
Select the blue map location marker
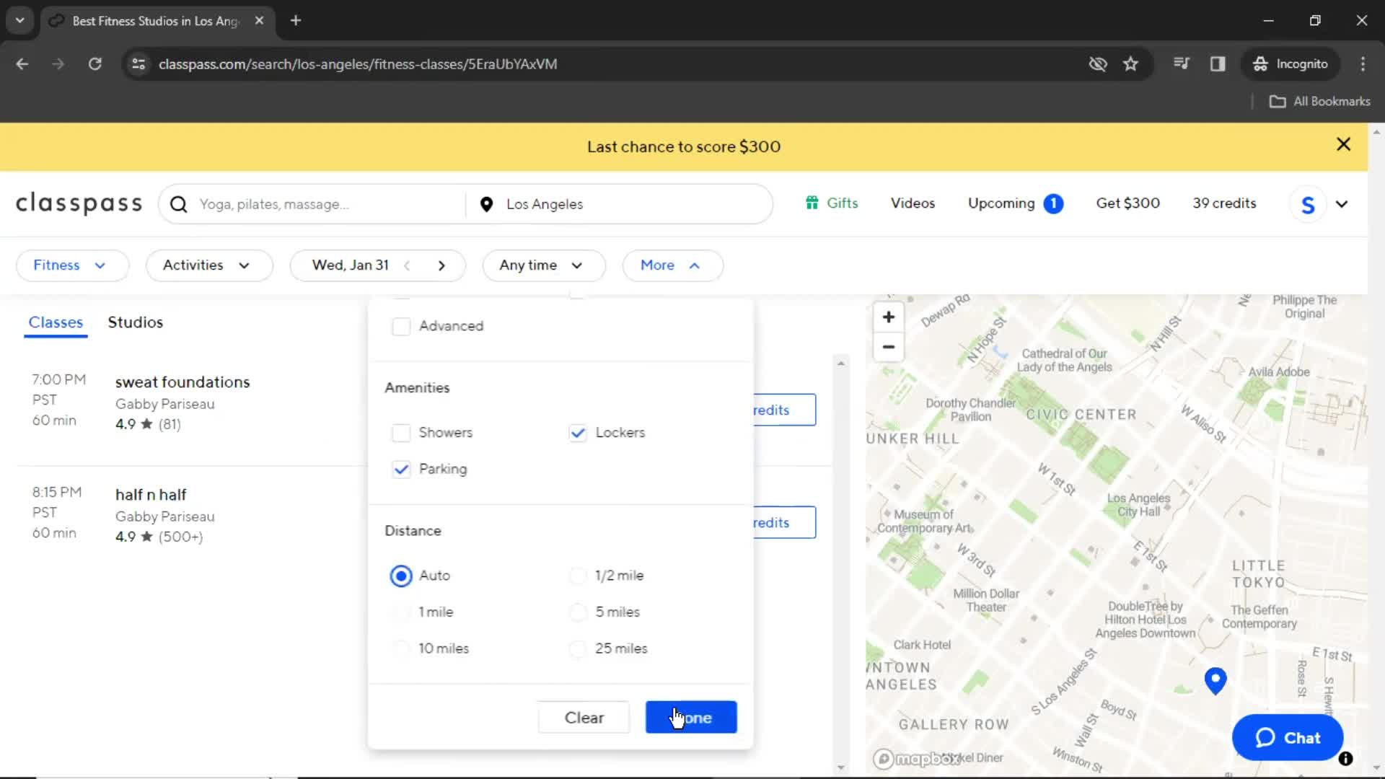1215,679
